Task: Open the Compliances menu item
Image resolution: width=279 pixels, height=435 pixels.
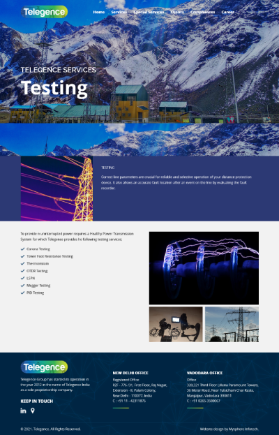Action: (x=202, y=12)
